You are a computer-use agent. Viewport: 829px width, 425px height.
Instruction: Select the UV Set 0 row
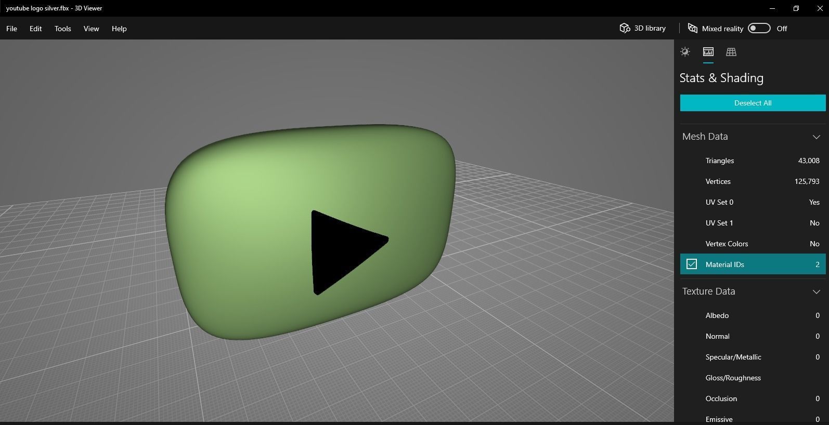tap(753, 202)
